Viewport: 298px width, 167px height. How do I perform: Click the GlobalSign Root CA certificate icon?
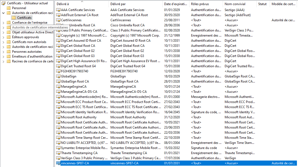pyautogui.click(x=58, y=81)
